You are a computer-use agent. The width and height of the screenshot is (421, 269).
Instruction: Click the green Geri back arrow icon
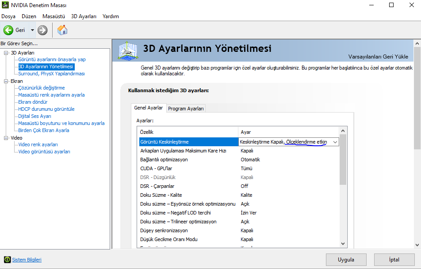[8, 30]
